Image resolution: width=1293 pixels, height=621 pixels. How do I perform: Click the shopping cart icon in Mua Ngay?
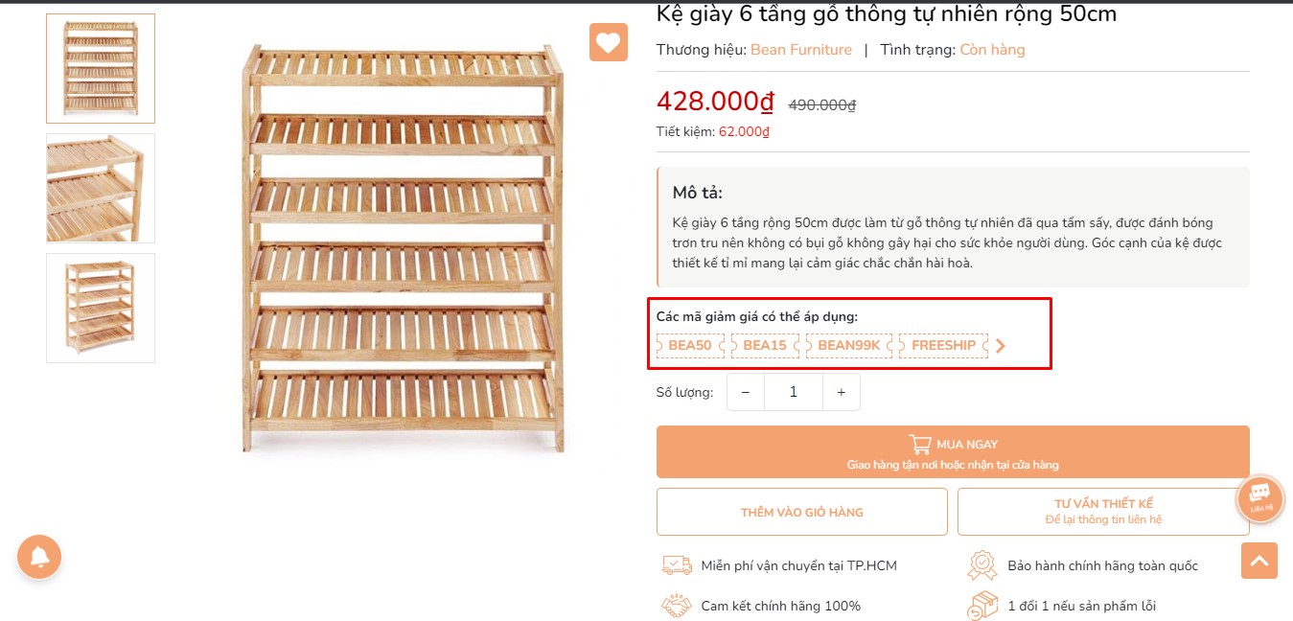tap(920, 444)
